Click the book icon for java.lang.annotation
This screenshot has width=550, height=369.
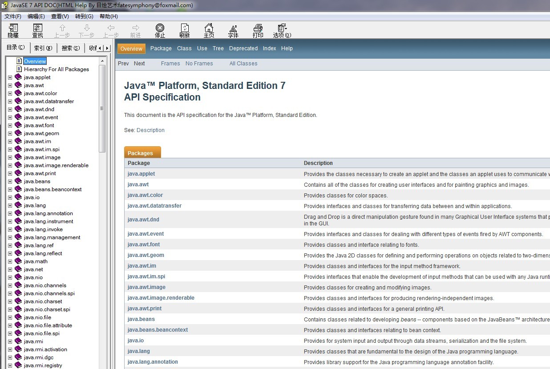pyautogui.click(x=18, y=213)
